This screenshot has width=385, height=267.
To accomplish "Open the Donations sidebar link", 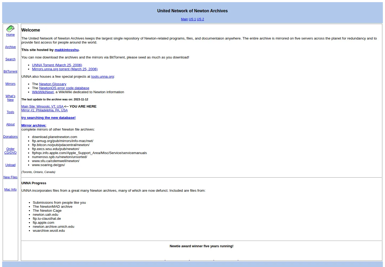I will [10, 137].
